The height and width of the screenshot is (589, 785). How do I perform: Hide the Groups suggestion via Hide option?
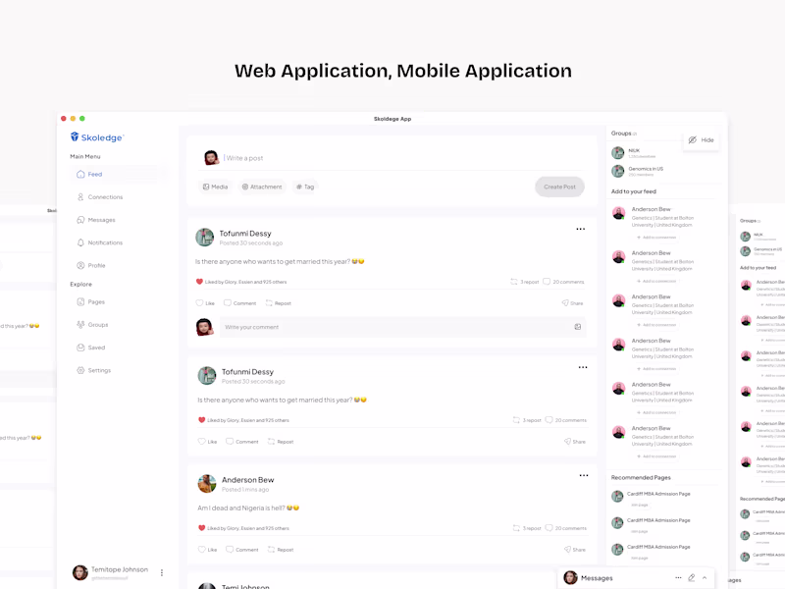(702, 140)
